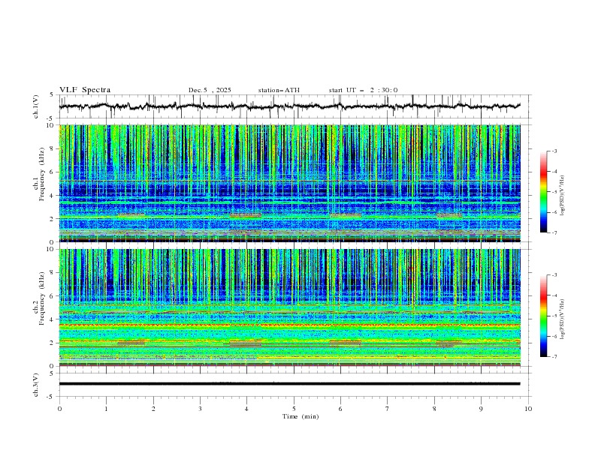Click the ch.2 spectrogram color scale bar
Image resolution: width=595 pixels, height=459 pixels.
point(543,316)
